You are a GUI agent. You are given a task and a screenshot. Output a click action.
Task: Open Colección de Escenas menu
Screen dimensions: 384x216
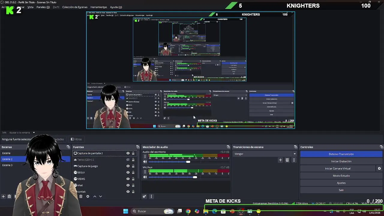coord(75,7)
